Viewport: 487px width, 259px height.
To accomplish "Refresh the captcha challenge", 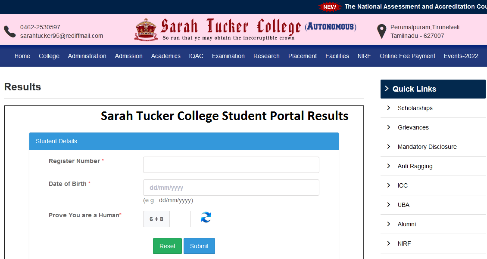I will 206,218.
